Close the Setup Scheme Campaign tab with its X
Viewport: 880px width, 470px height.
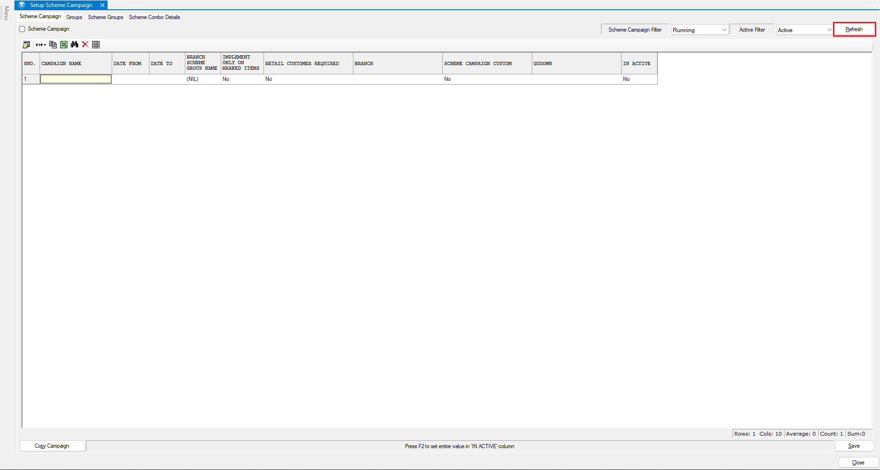pyautogui.click(x=102, y=5)
